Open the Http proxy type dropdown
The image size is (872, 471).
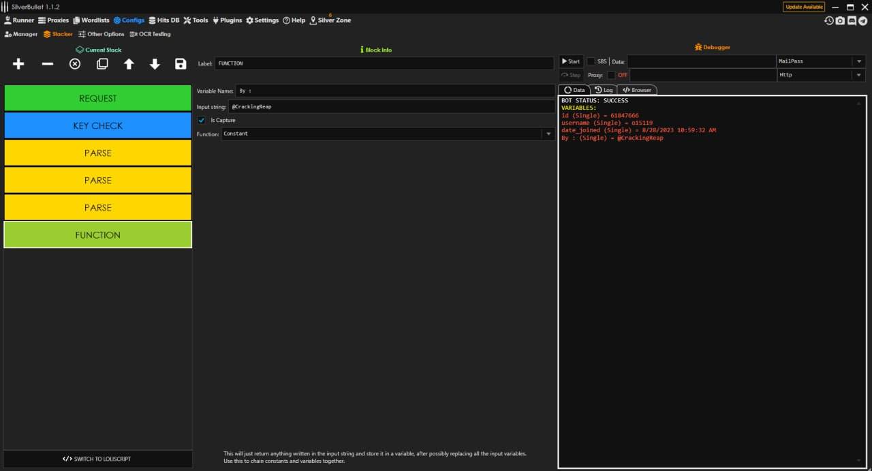point(858,75)
